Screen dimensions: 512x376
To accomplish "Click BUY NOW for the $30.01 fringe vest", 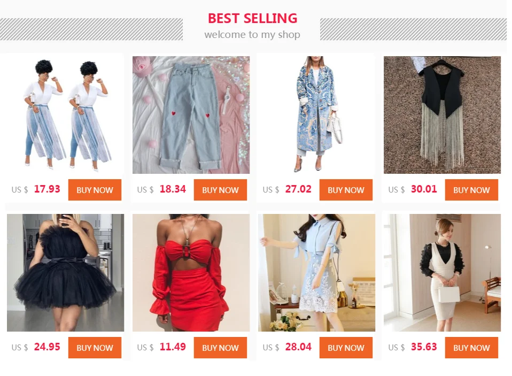I will (x=471, y=190).
